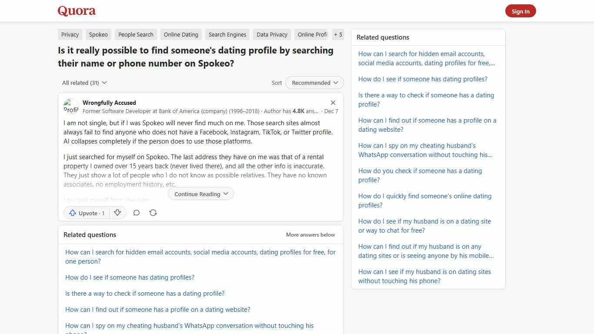The width and height of the screenshot is (594, 334).
Task: Click the Sign In button
Action: coord(521,11)
